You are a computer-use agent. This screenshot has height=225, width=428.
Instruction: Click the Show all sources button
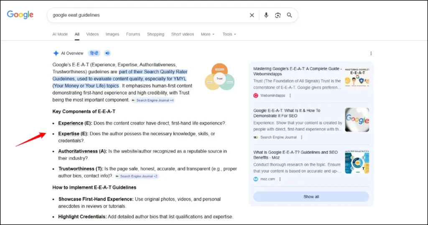pos(311,197)
